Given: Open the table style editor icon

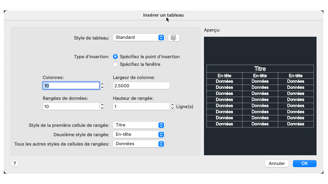Looking at the screenshot, I should [x=173, y=37].
